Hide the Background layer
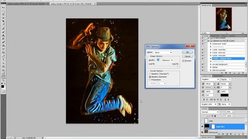This screenshot has height=139, width=248. click(202, 132)
